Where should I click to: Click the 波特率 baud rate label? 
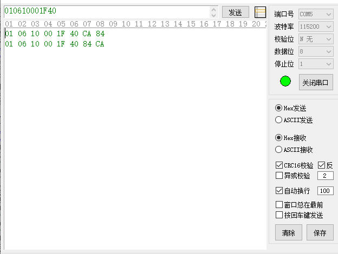pos(284,26)
